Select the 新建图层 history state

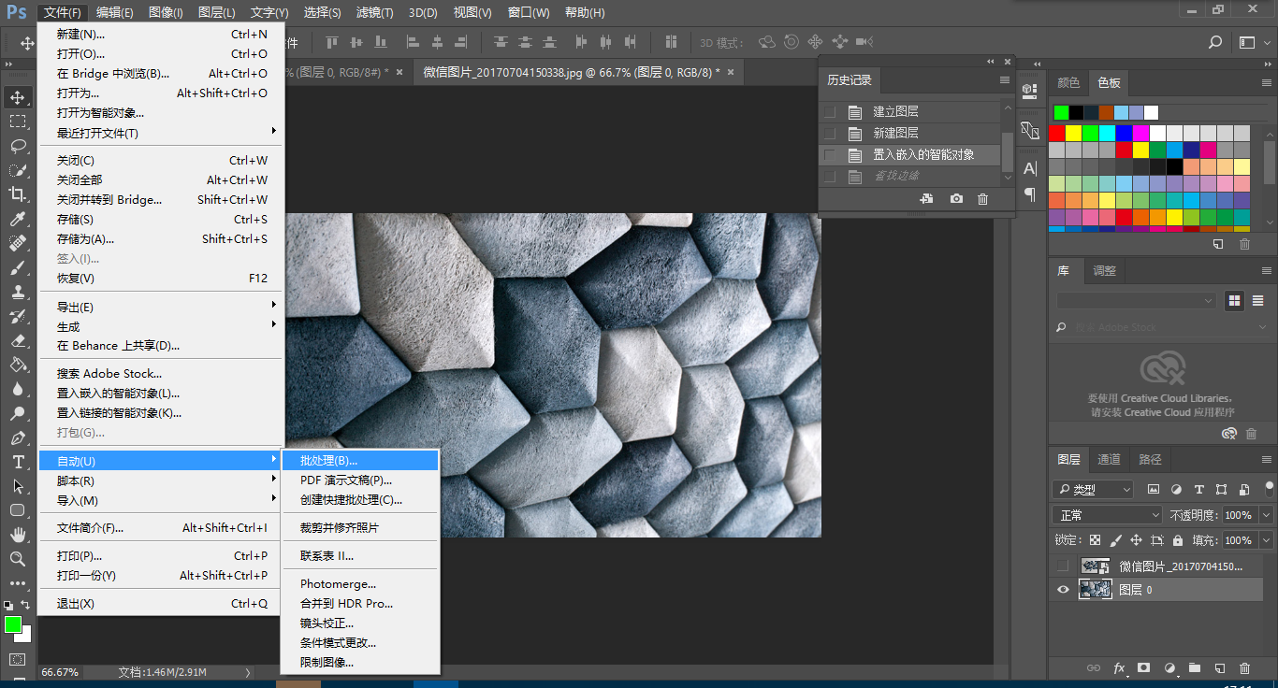(895, 134)
